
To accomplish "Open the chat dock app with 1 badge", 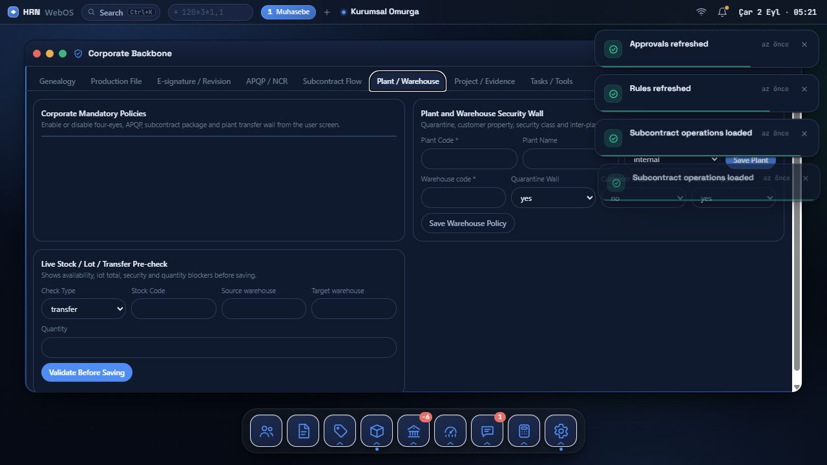I will tap(487, 431).
